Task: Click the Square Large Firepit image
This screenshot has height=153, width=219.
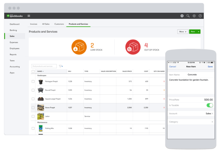Action: pyautogui.click(x=41, y=99)
